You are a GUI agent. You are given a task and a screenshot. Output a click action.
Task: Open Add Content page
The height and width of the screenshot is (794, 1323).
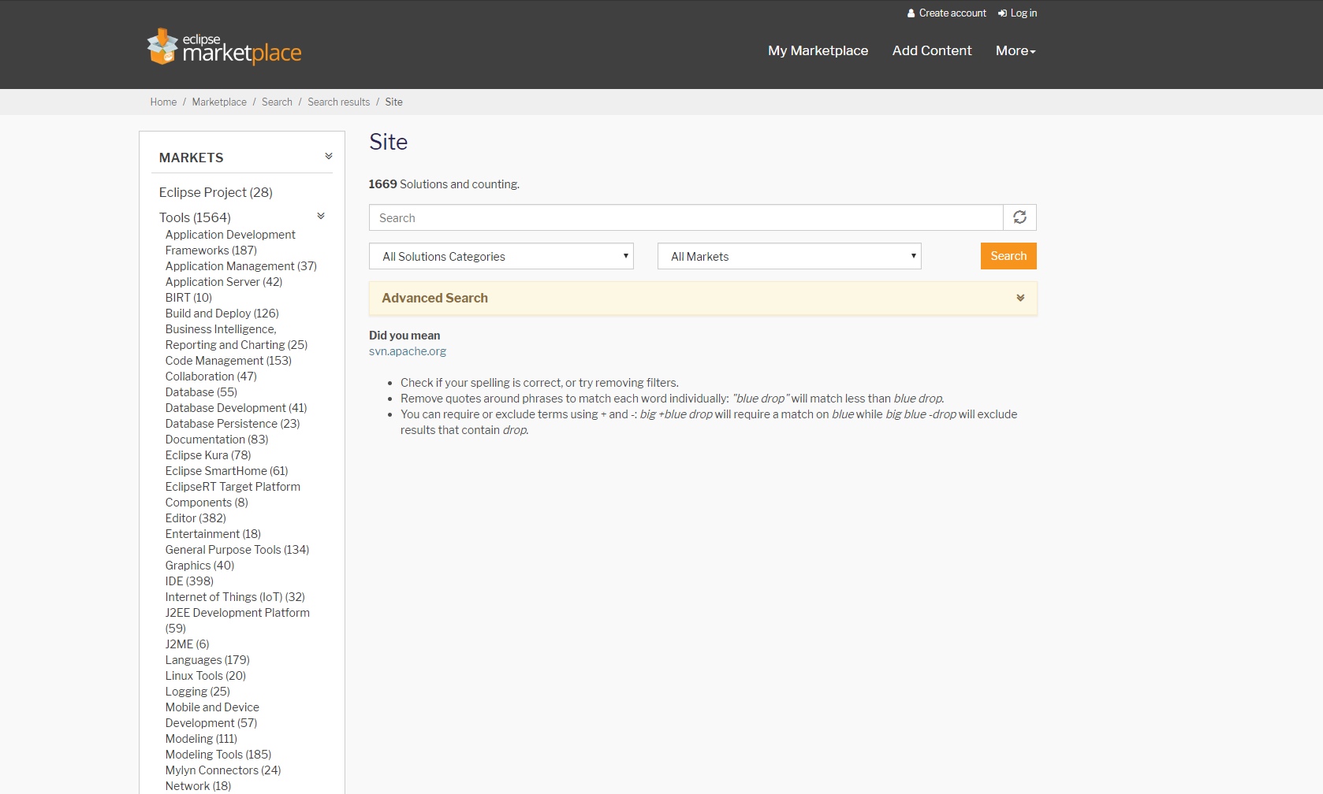(932, 50)
